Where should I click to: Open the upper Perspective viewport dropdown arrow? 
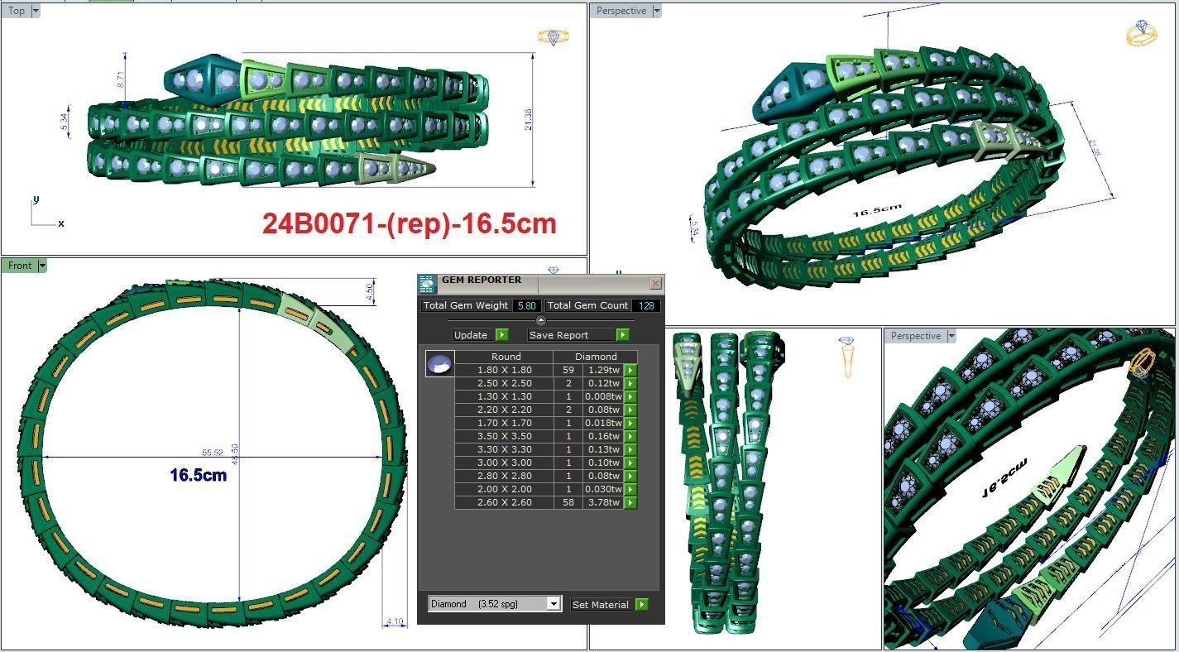[x=657, y=11]
